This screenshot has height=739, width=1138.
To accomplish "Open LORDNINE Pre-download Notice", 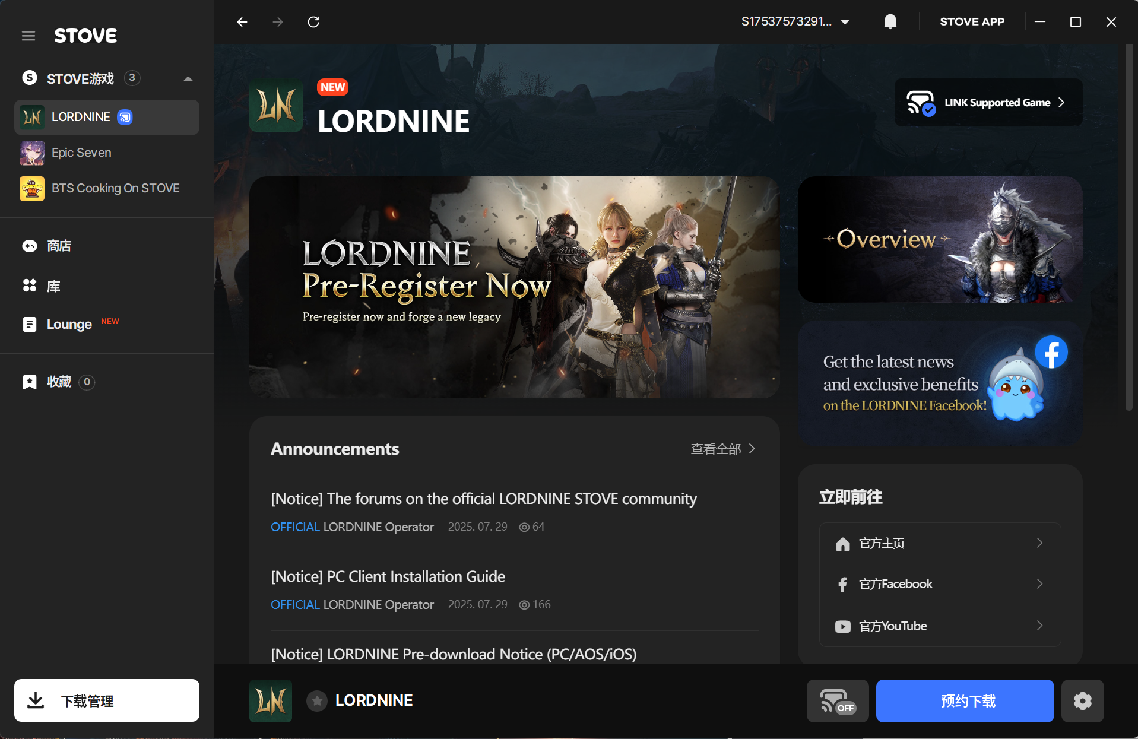I will click(454, 654).
